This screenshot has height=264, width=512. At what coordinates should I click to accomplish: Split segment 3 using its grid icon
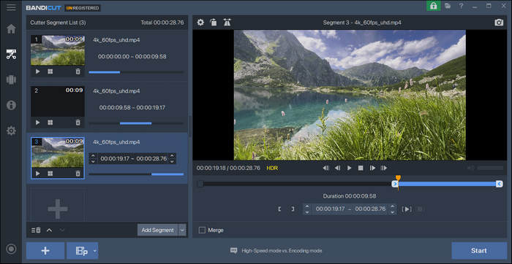pos(50,174)
